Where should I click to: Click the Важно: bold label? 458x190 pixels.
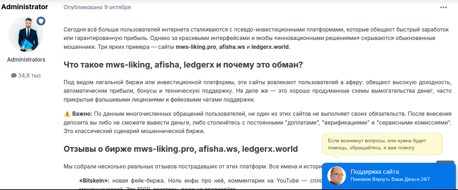point(82,114)
